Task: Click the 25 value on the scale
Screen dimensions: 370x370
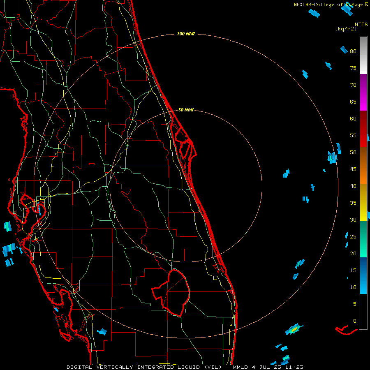Action: (x=353, y=236)
